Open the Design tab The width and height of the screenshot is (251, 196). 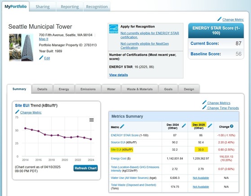coord(189,89)
